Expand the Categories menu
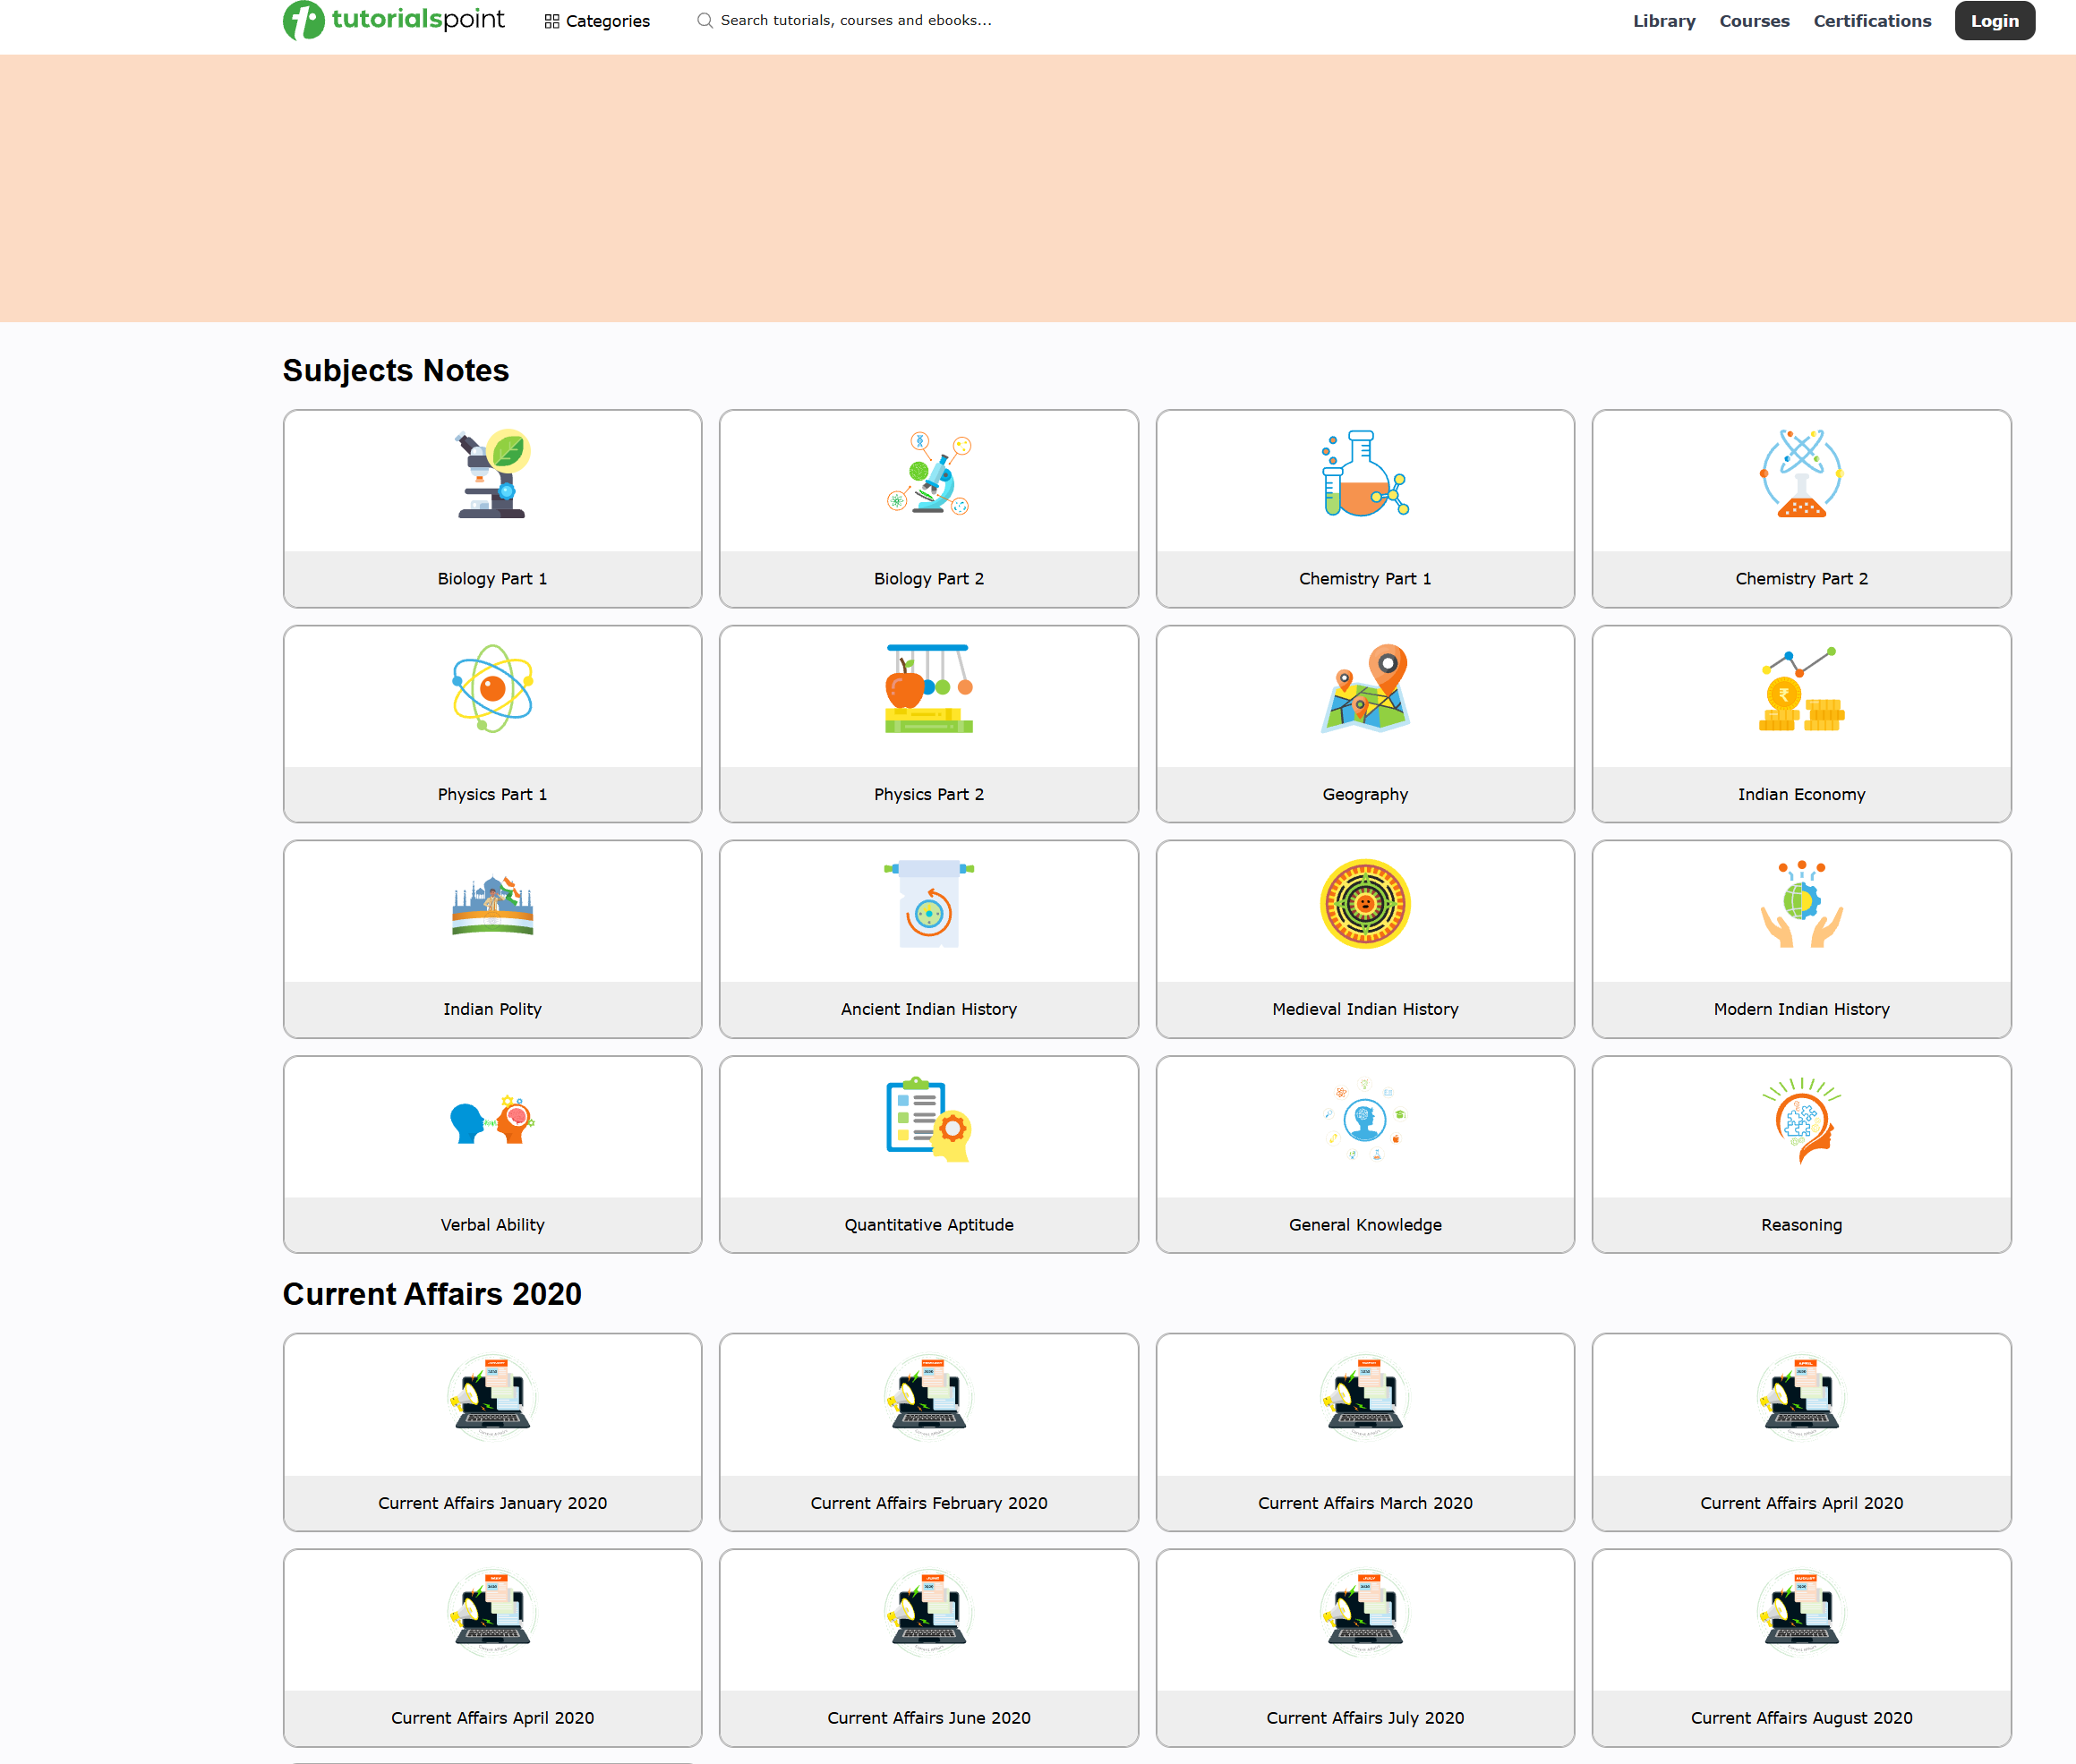 pos(597,21)
